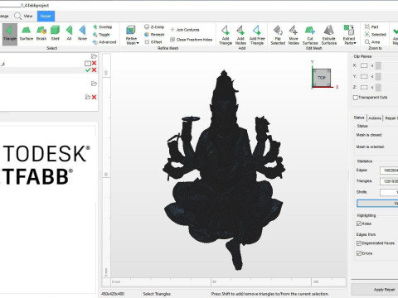Click the Apply Repair button at bottom
This screenshot has height=298, width=398.
(375, 290)
